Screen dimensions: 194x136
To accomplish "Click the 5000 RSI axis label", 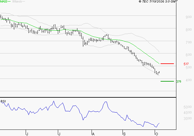I will [x=188, y=107].
